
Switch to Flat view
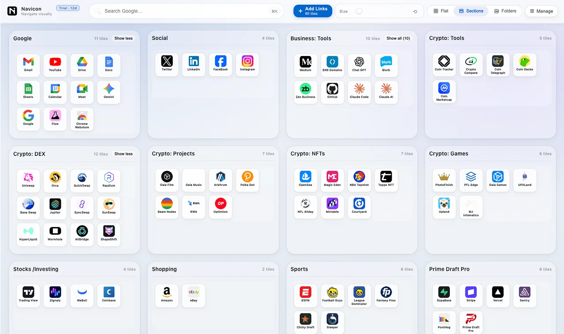[441, 11]
